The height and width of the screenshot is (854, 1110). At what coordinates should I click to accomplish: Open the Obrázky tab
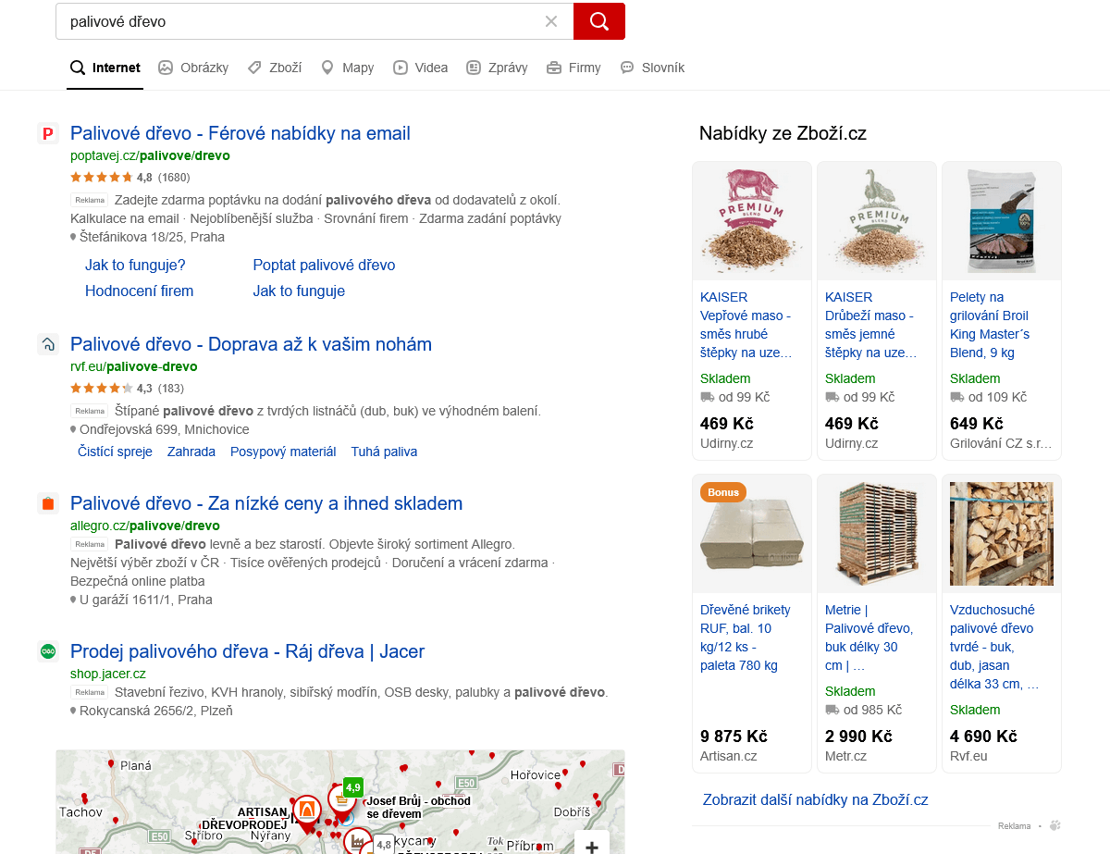[x=193, y=68]
